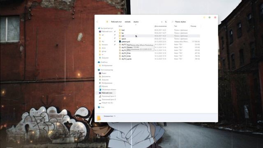Screen dimensions: 263x148
Task: Open the Видео library
Action: click(104, 73)
